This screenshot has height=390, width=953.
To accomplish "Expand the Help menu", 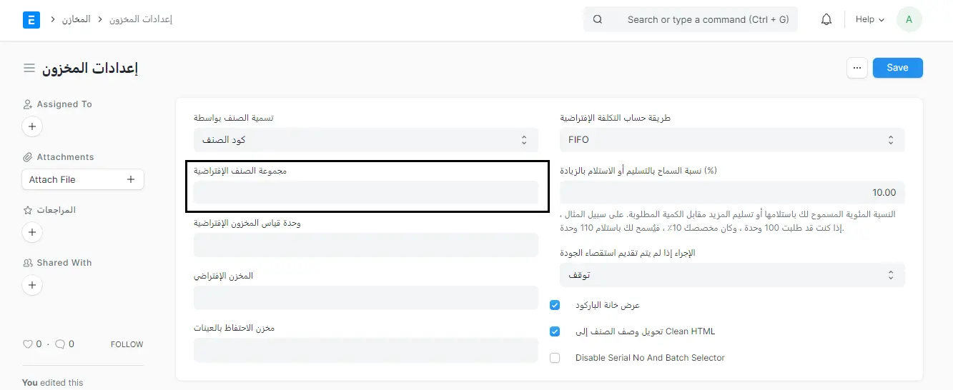I will point(870,20).
